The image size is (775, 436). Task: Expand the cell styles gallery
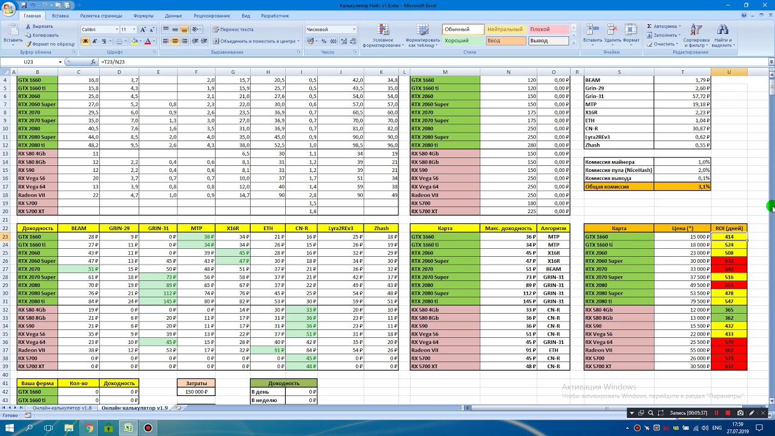(572, 43)
